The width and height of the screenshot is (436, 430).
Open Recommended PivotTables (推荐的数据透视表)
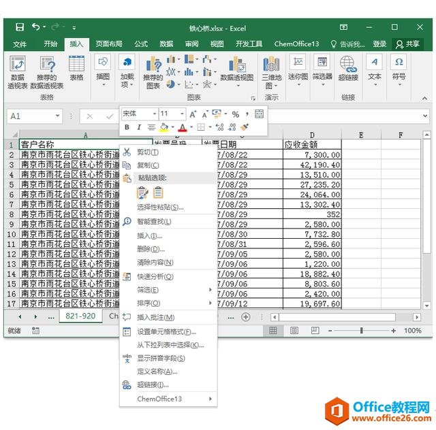(x=47, y=73)
